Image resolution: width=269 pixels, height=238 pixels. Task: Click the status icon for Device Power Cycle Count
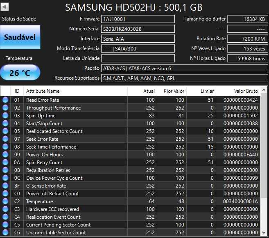(x=5, y=178)
